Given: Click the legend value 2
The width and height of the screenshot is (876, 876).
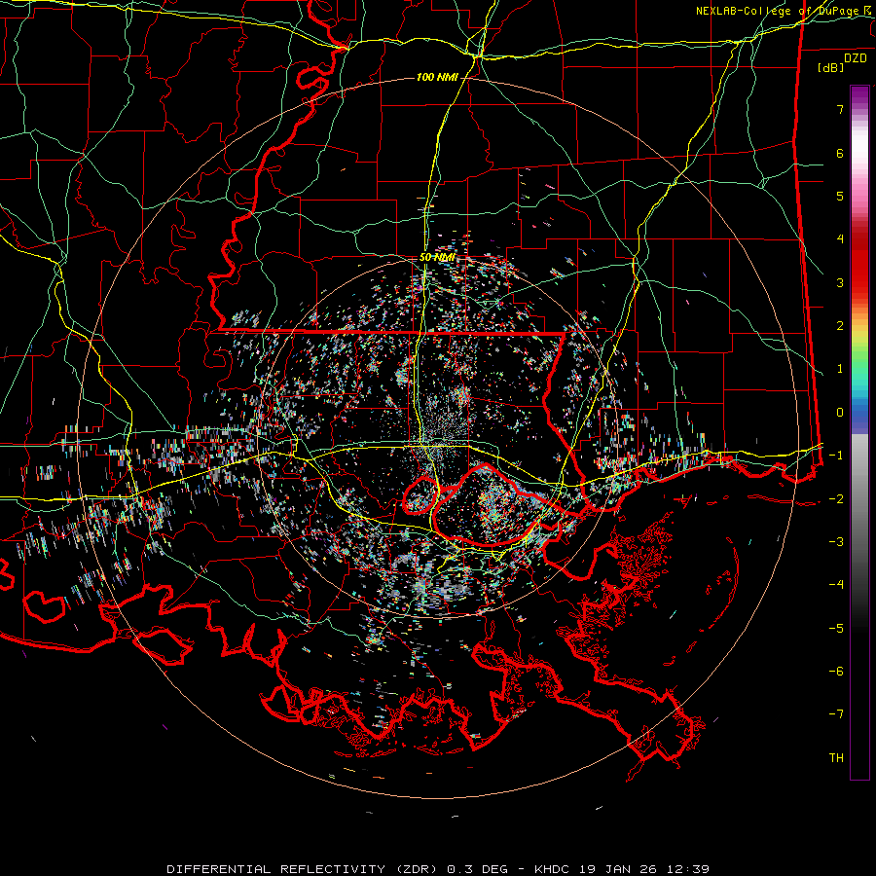Looking at the screenshot, I should [840, 326].
